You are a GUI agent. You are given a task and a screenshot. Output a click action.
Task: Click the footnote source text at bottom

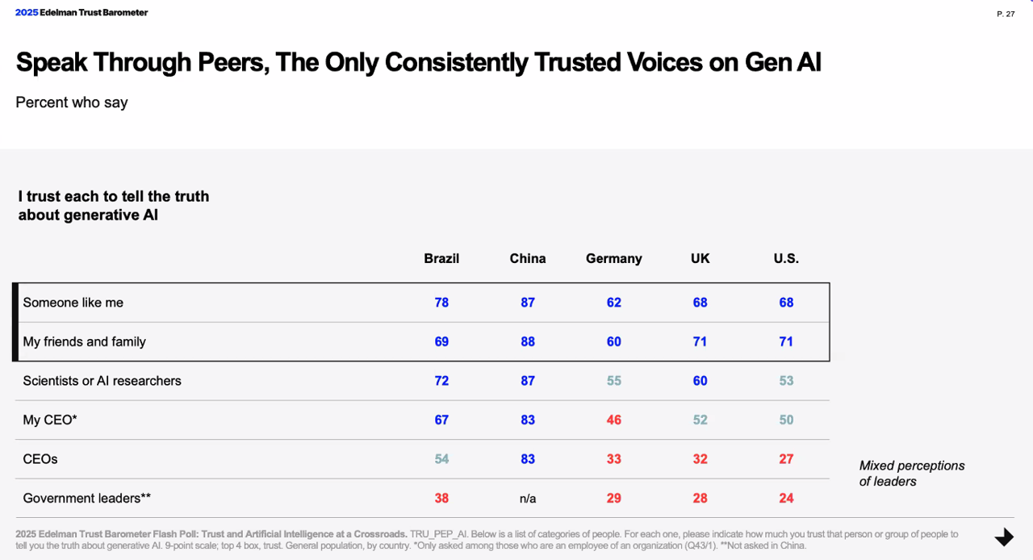pyautogui.click(x=487, y=539)
